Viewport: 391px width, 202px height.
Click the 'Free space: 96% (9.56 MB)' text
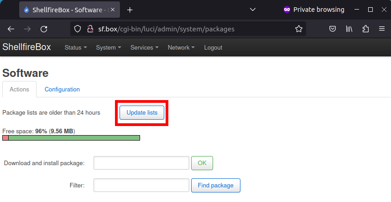[x=39, y=131]
